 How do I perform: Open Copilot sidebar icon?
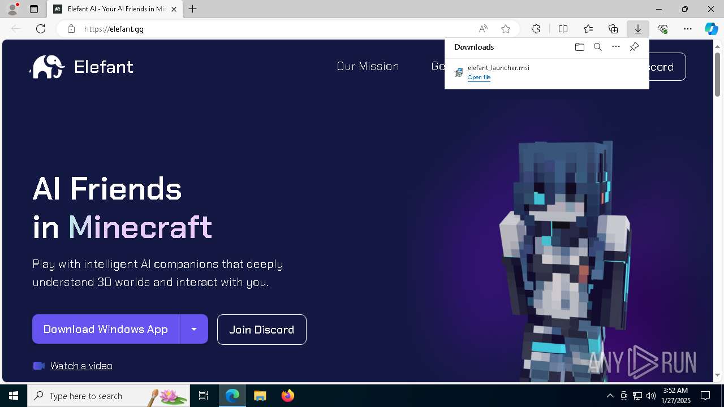tap(711, 29)
